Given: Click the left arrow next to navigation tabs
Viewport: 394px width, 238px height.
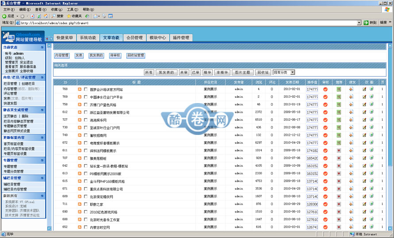Looking at the screenshot, I should point(47,38).
